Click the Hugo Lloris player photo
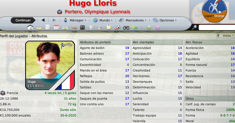This screenshot has width=235, height=123. point(50,65)
